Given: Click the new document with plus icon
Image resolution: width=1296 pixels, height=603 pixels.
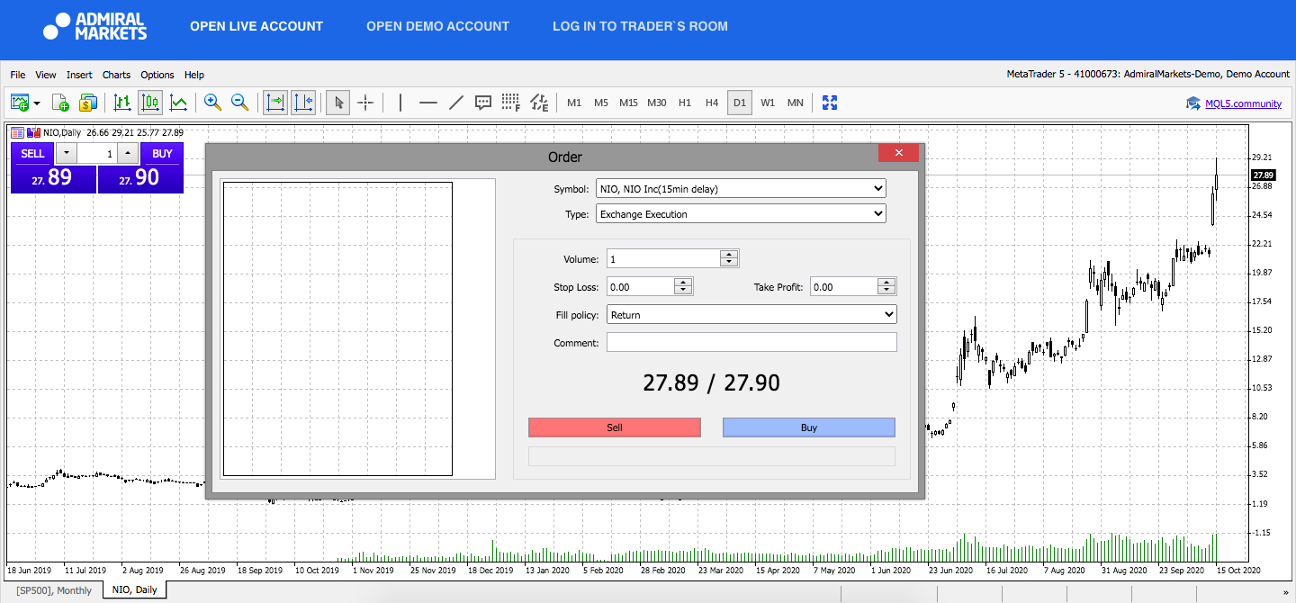Looking at the screenshot, I should tap(60, 103).
